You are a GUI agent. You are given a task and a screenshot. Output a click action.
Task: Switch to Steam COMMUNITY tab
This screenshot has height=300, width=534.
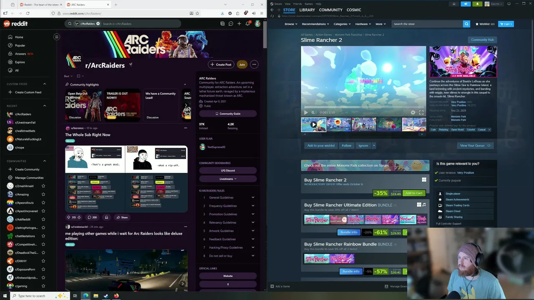331,10
